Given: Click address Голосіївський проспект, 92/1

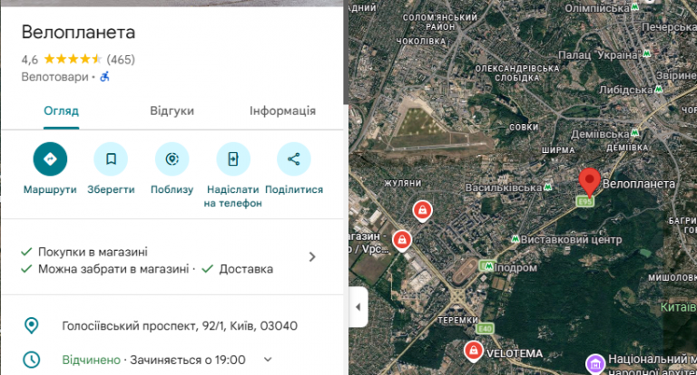Looking at the screenshot, I should pos(180,326).
